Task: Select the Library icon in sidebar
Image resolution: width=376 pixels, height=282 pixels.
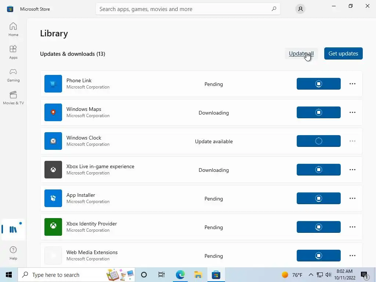Action: pyautogui.click(x=13, y=229)
